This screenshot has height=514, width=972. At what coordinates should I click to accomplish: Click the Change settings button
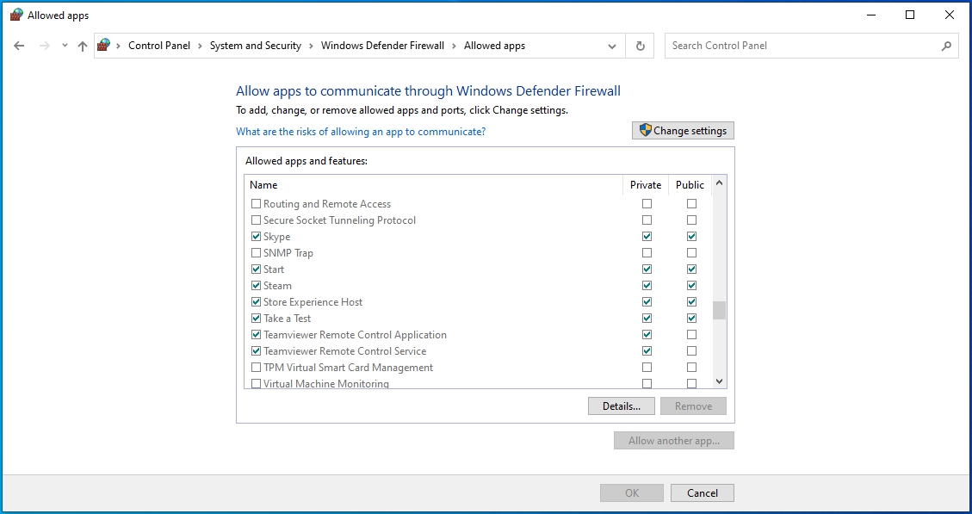[x=683, y=131]
